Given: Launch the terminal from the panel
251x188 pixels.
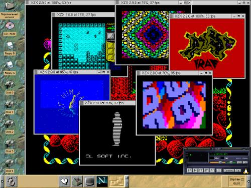Looking at the screenshot, I should pyautogui.click(x=89, y=181).
